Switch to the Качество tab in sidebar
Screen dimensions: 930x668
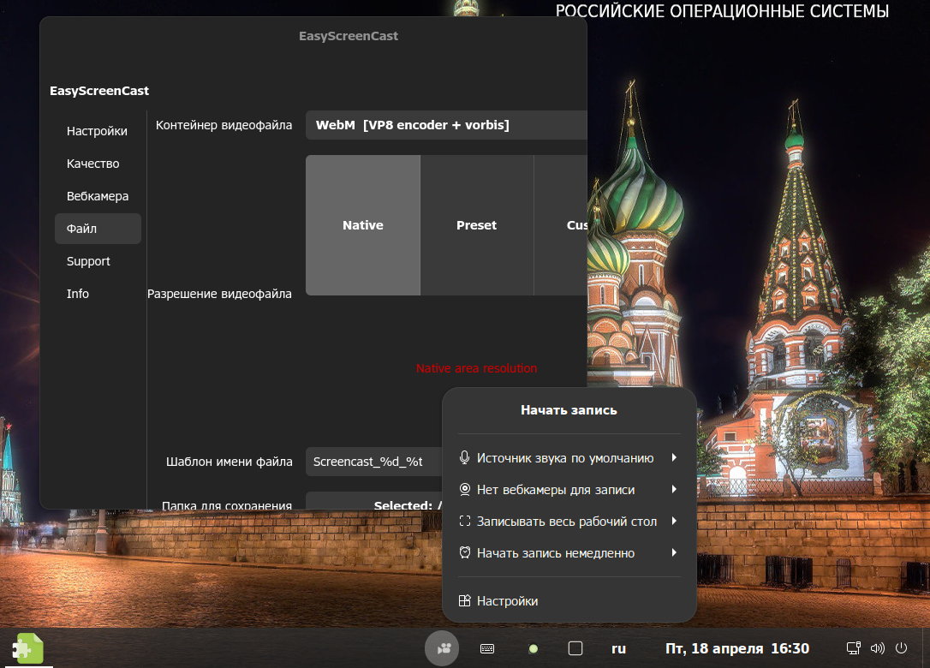coord(93,164)
